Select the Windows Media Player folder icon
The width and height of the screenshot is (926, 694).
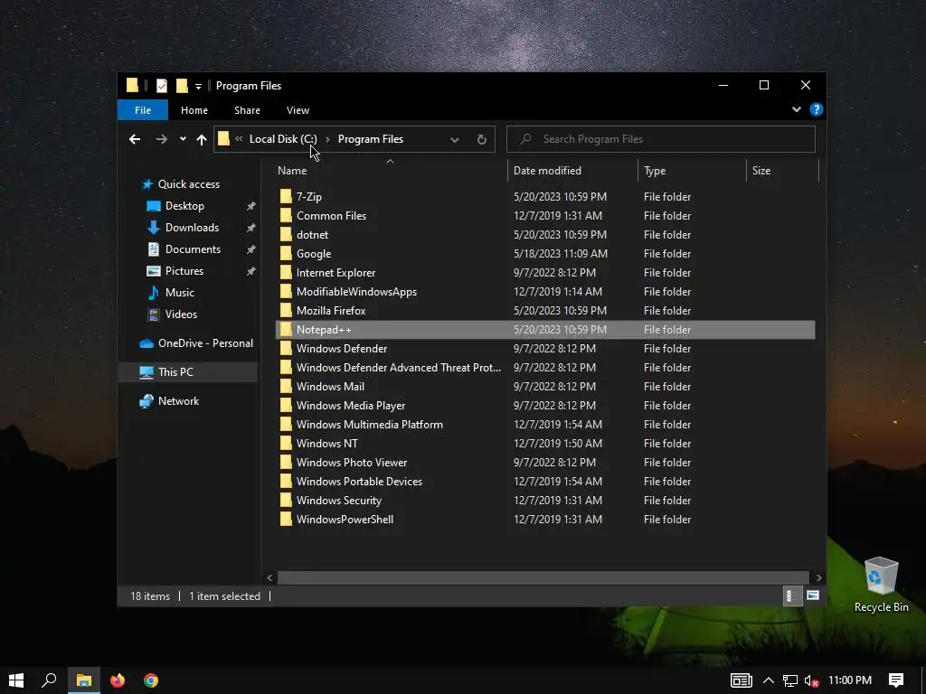coord(286,406)
